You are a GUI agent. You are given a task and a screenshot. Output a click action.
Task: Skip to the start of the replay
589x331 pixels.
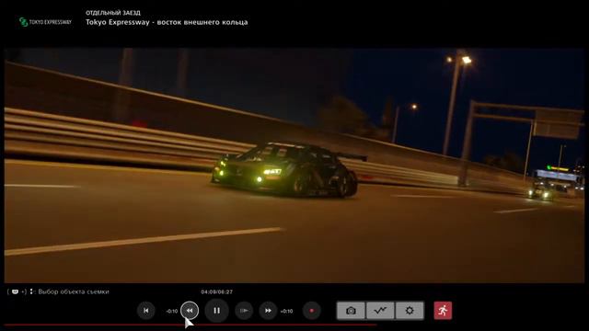click(145, 311)
